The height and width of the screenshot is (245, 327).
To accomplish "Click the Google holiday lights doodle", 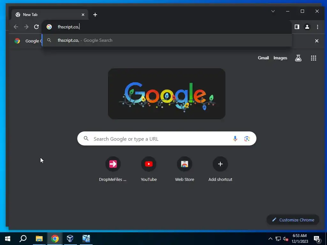I will [167, 94].
